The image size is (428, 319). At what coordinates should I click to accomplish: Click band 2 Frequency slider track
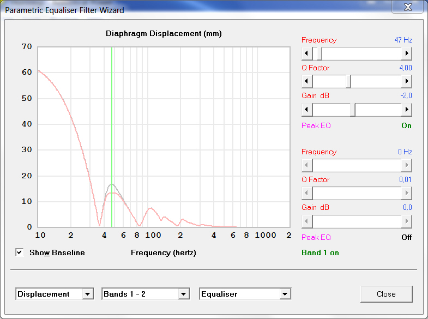(x=357, y=165)
